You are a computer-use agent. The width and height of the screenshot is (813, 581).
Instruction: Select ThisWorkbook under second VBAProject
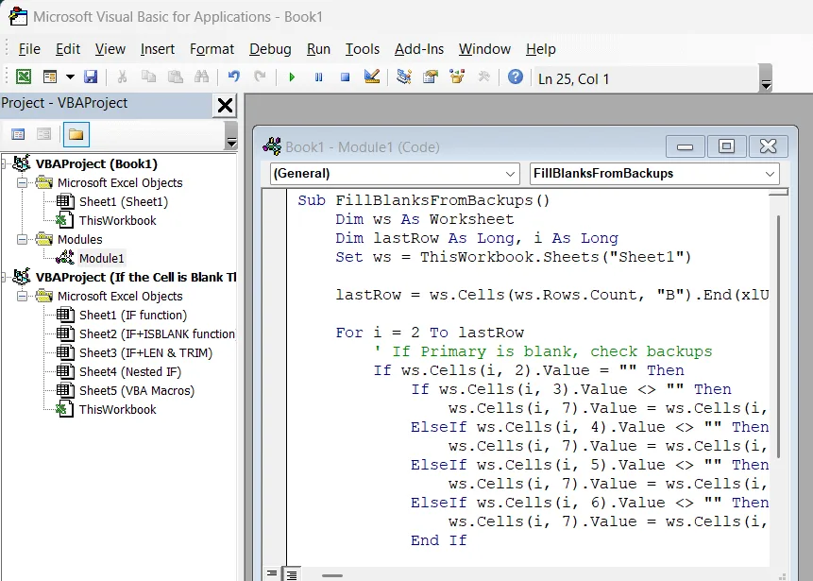click(x=117, y=409)
